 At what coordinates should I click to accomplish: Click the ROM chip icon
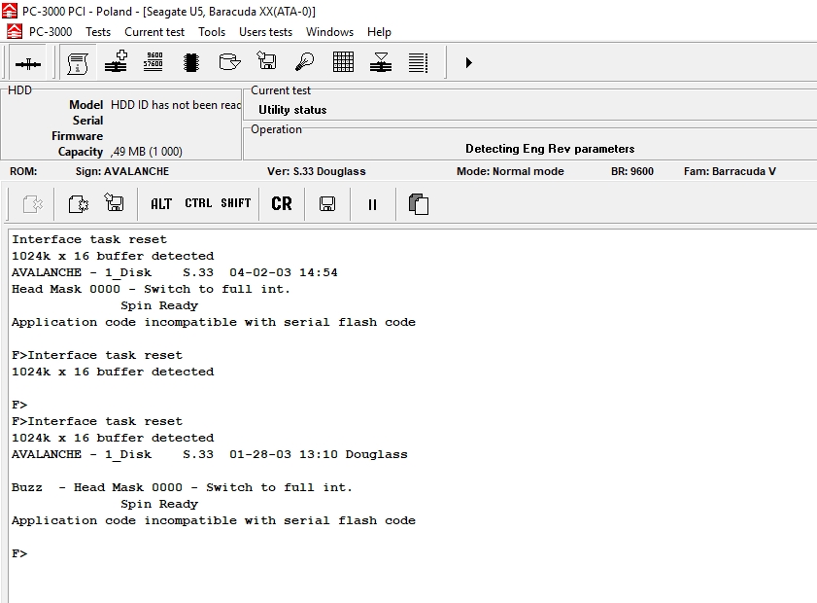(191, 62)
